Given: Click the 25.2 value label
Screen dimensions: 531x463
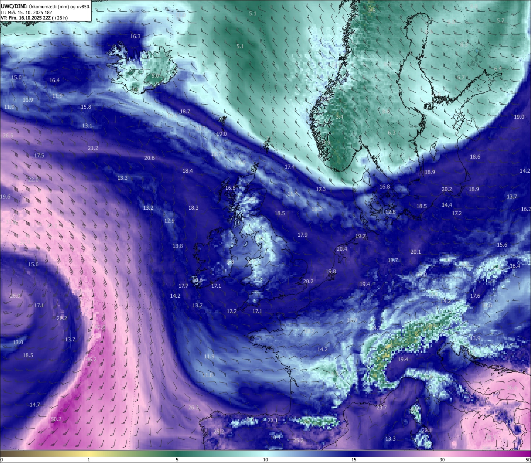Looking at the screenshot, I should coord(298,441).
